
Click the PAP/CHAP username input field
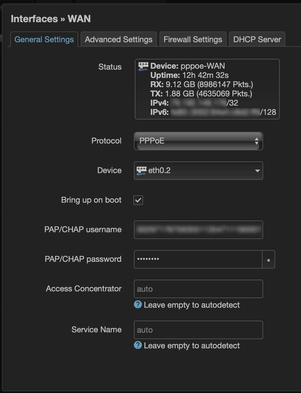click(x=198, y=230)
